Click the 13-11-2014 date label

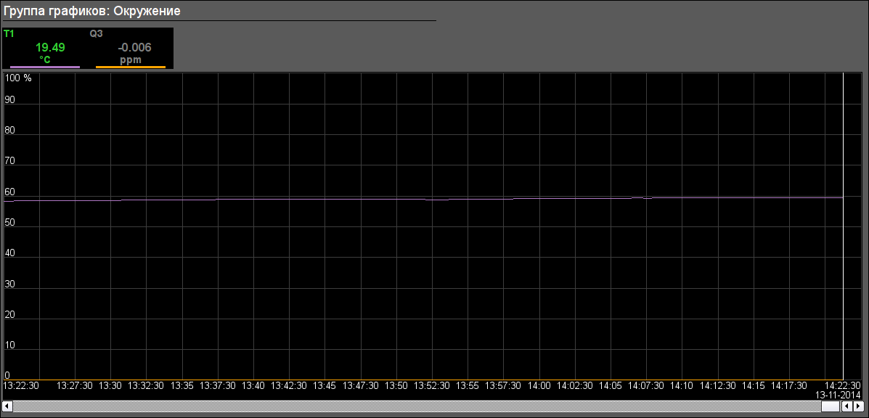coord(839,395)
